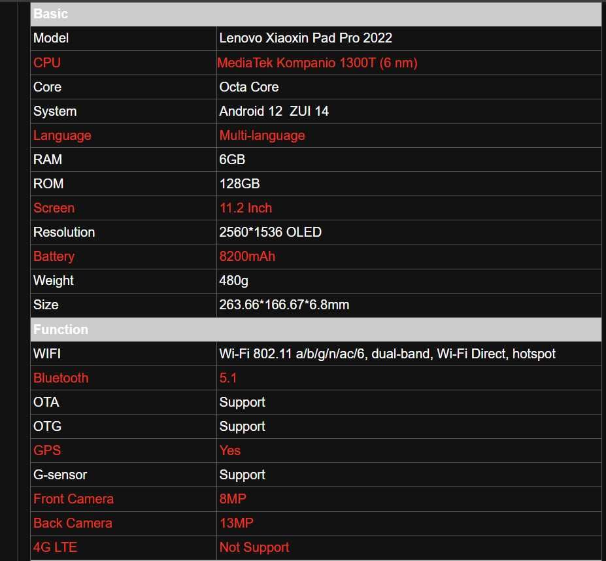Click the 'G-sensor' label cell
606x561 pixels.
(x=124, y=475)
